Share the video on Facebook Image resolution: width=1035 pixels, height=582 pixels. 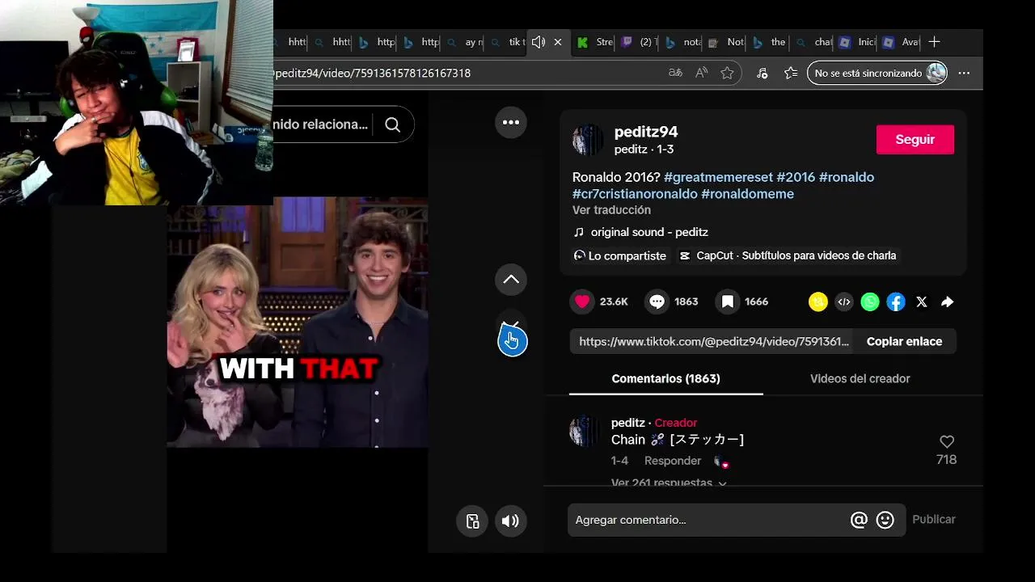click(896, 302)
